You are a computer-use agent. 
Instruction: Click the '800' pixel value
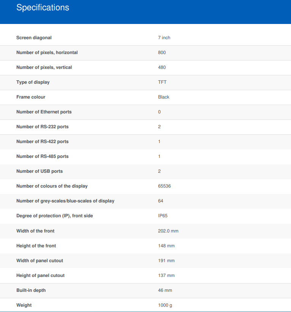(162, 53)
